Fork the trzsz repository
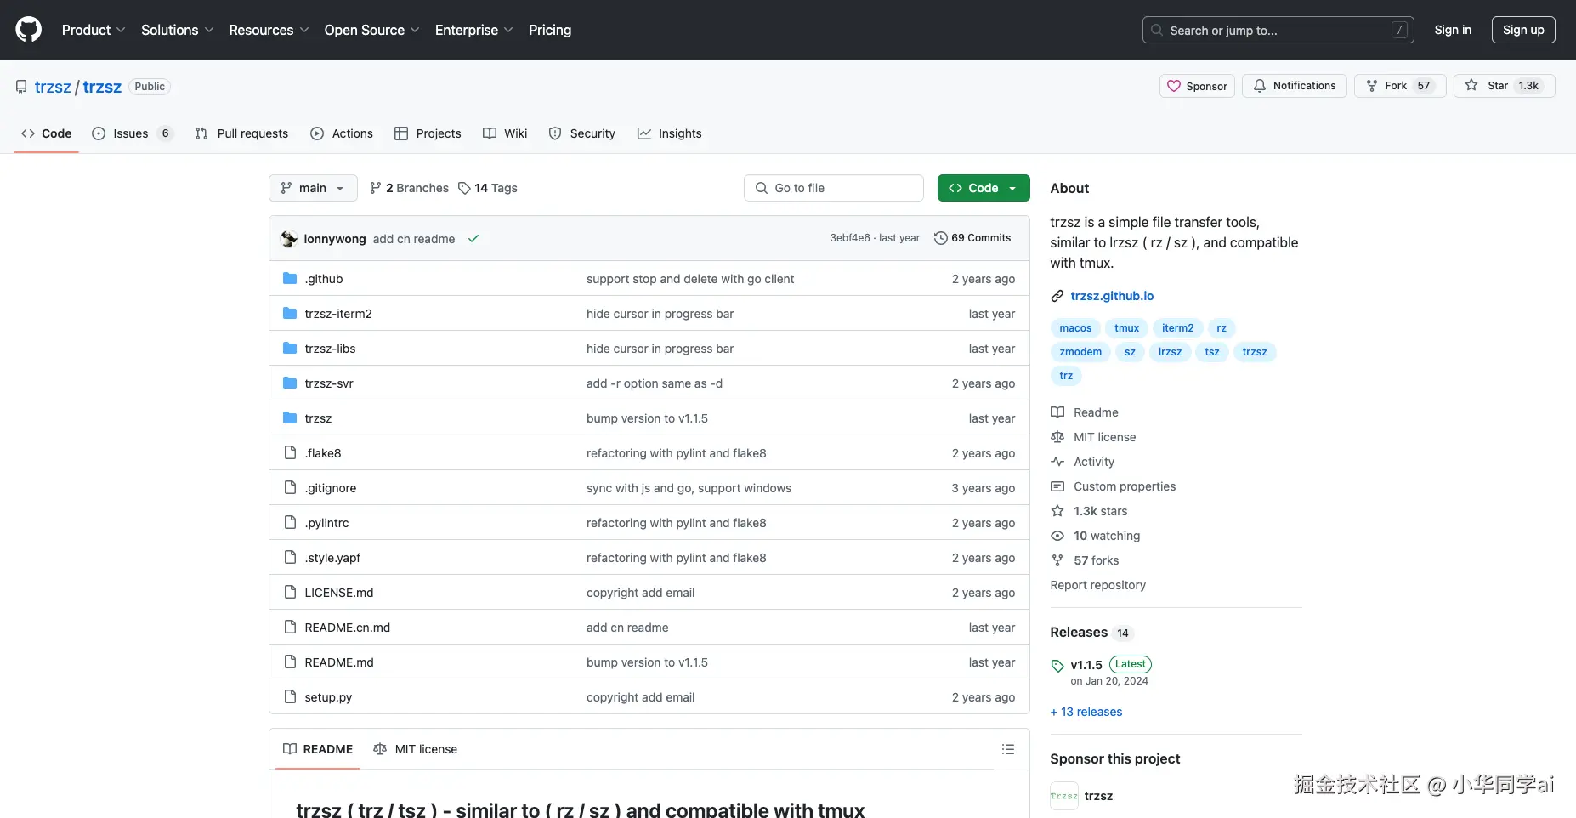Image resolution: width=1576 pixels, height=818 pixels. click(1399, 86)
